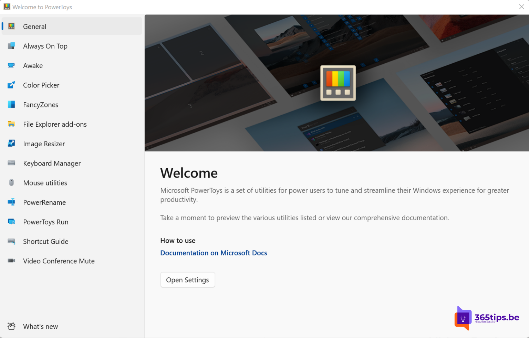The width and height of the screenshot is (529, 338).
Task: Open the Keyboard Manager utility
Action: 52,163
